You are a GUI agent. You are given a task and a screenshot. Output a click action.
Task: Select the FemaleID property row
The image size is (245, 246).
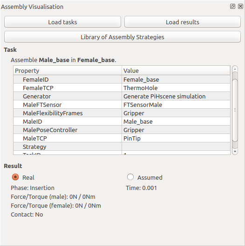coord(122,79)
